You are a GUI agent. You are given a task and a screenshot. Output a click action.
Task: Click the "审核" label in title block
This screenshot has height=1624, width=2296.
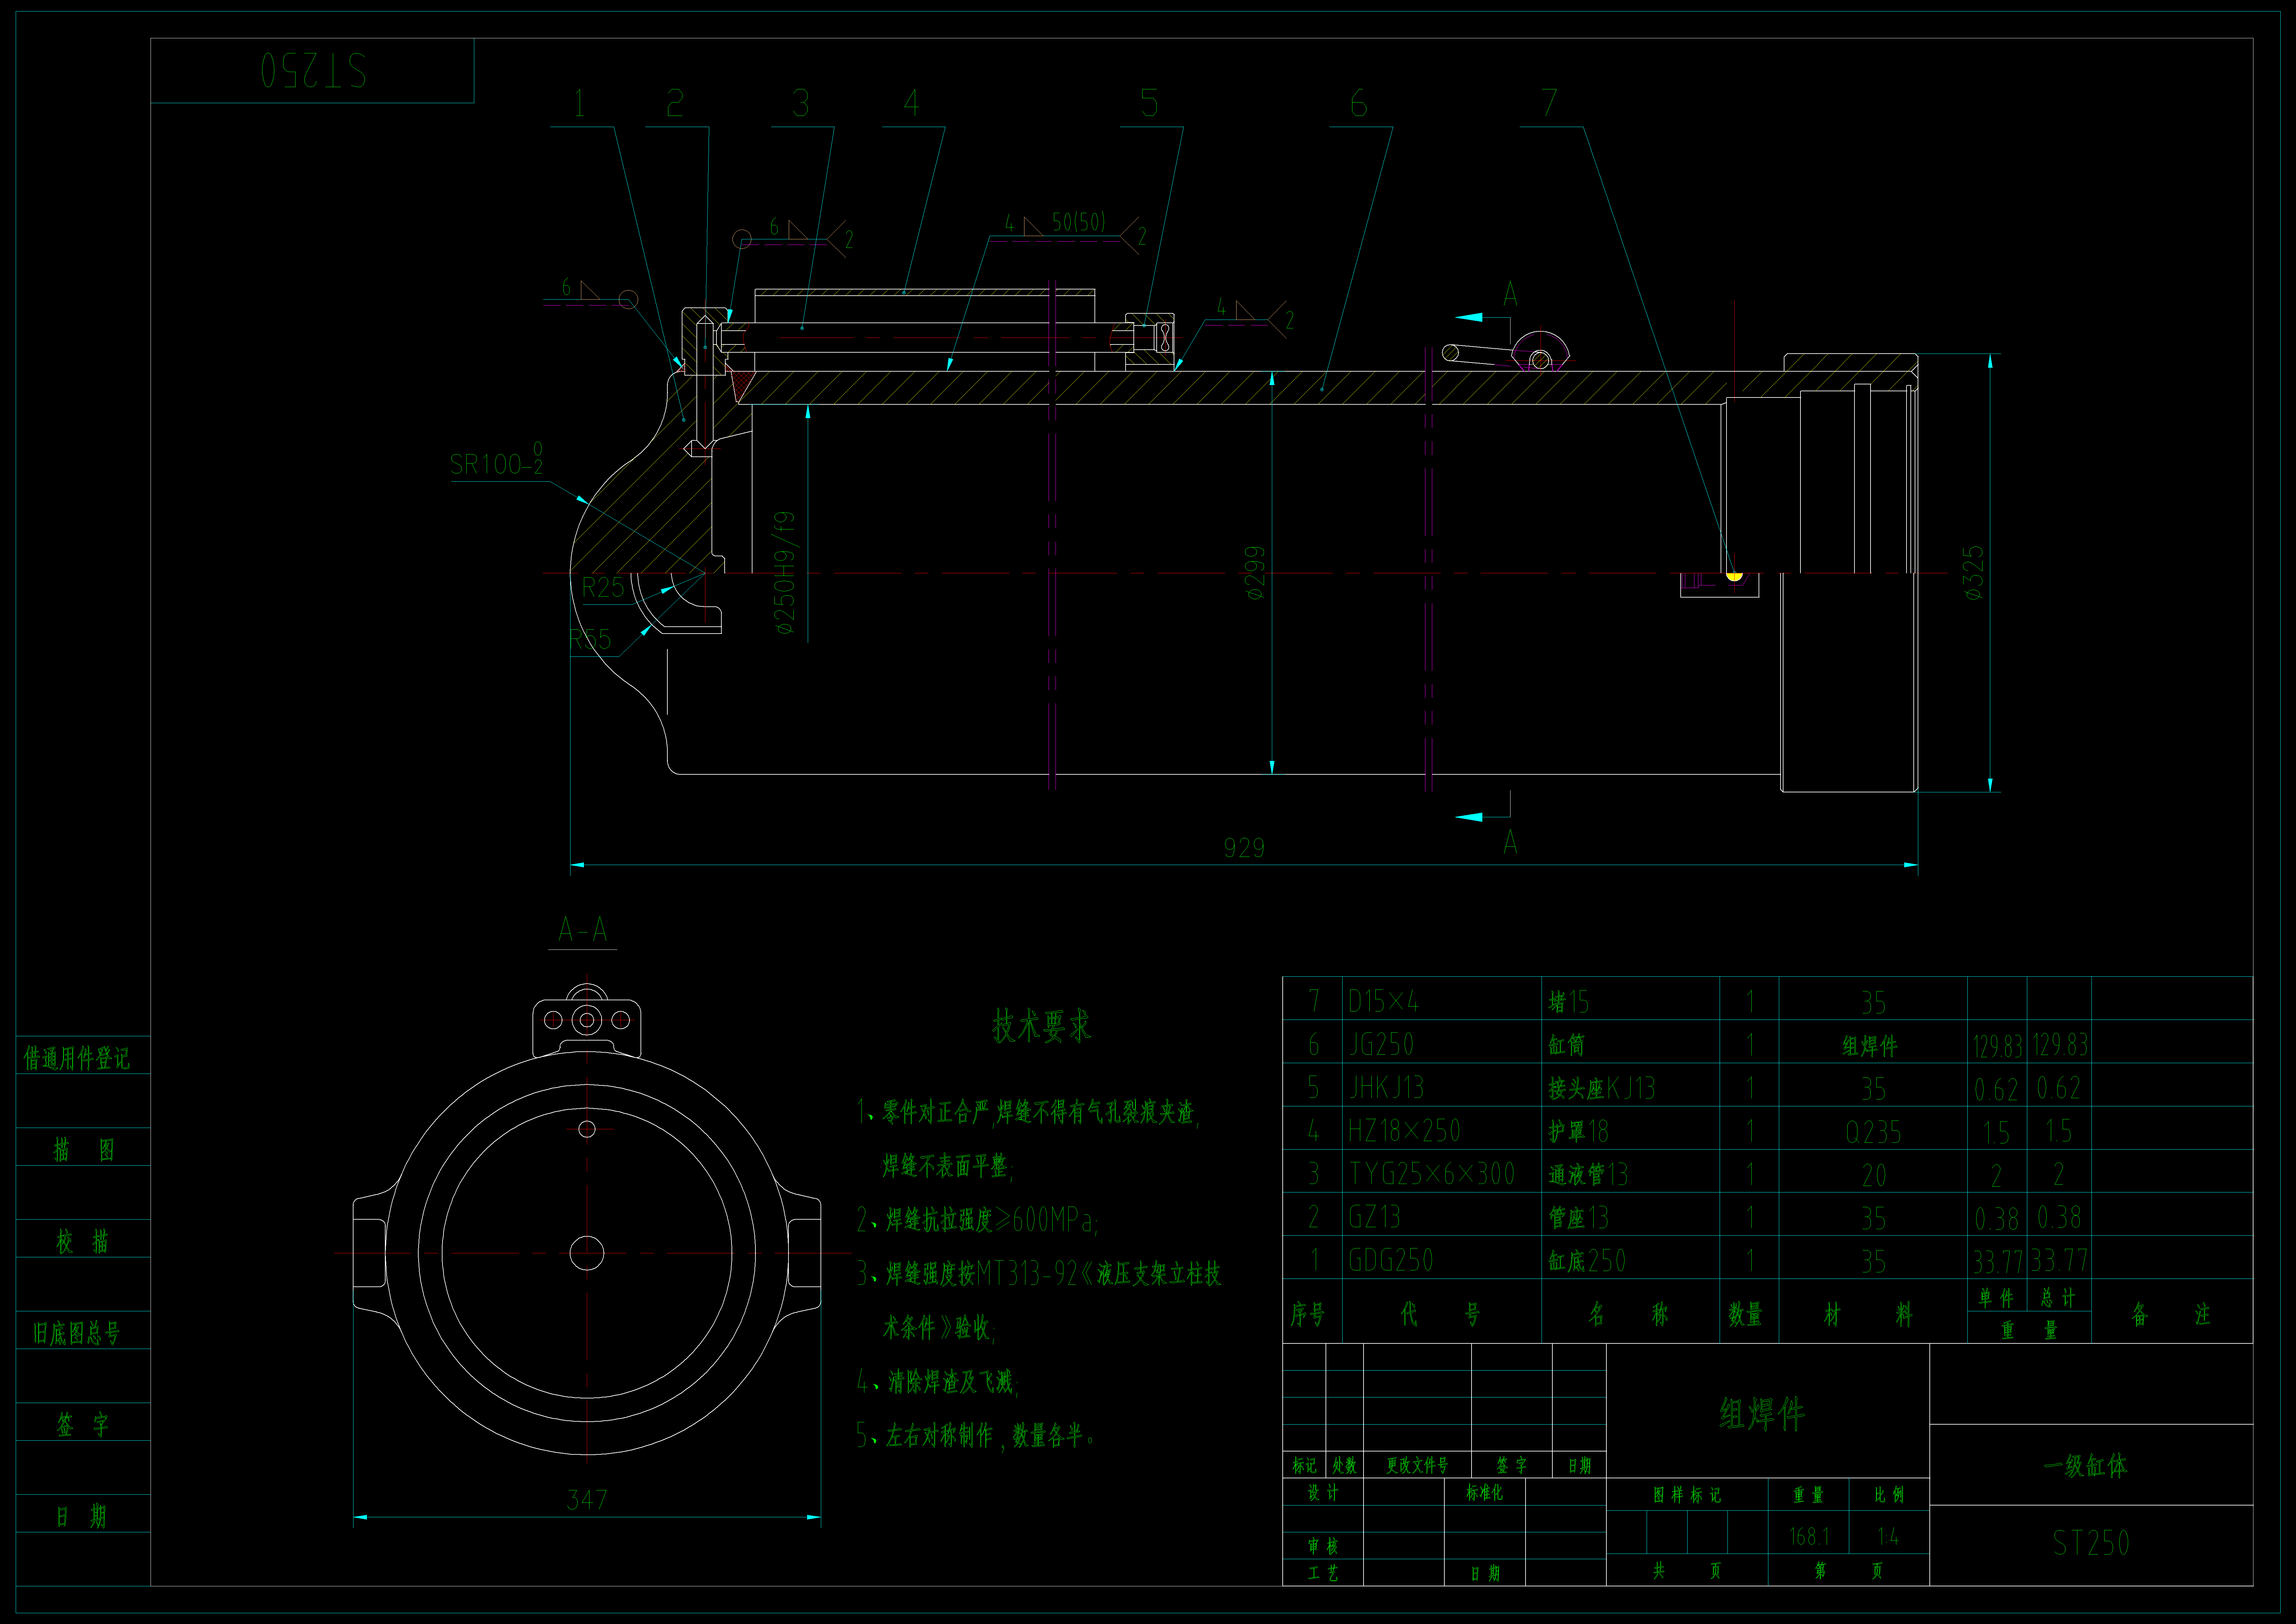tap(1323, 1546)
